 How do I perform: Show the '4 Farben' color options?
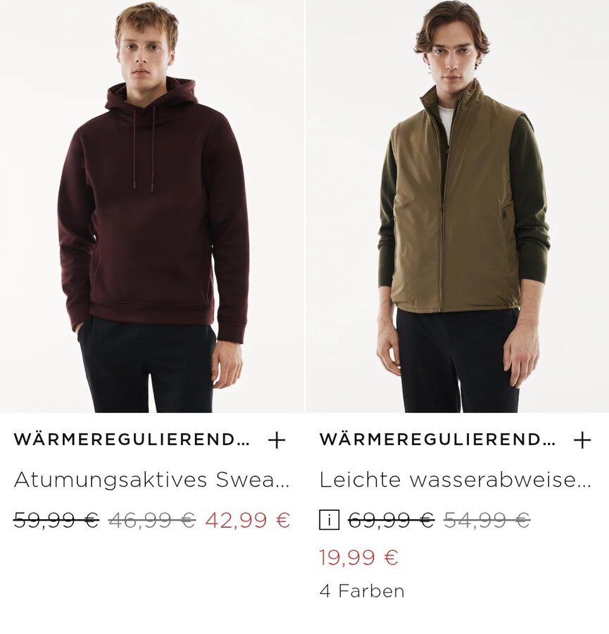362,591
